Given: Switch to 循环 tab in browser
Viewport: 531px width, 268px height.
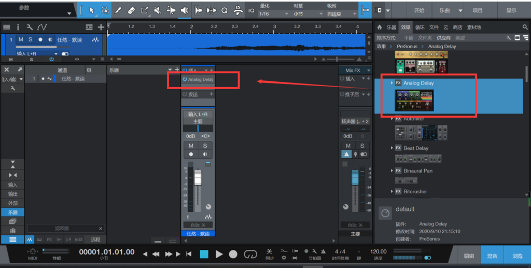Looking at the screenshot, I should coord(420,27).
